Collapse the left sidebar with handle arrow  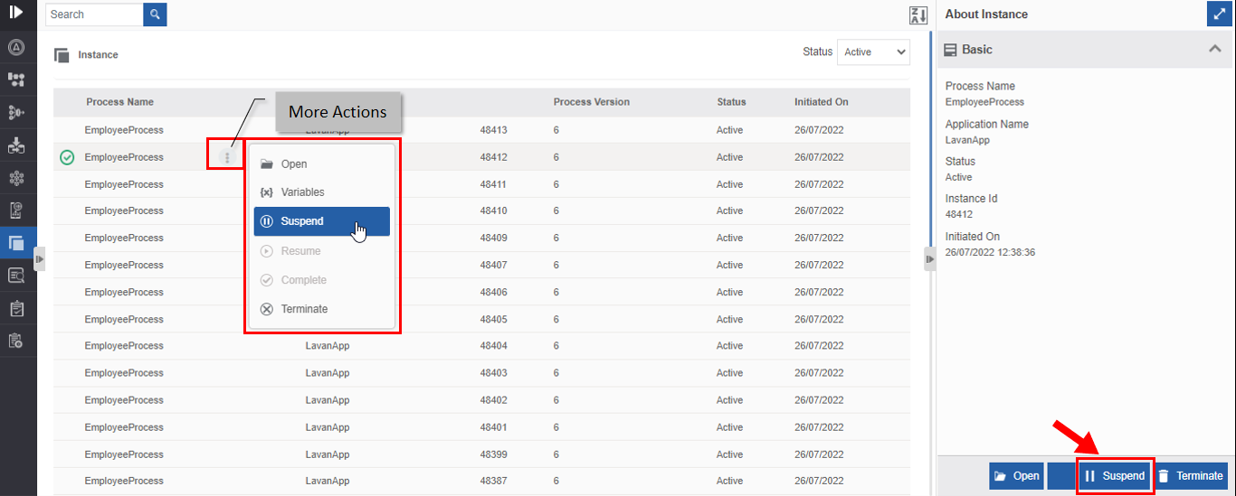pyautogui.click(x=39, y=259)
